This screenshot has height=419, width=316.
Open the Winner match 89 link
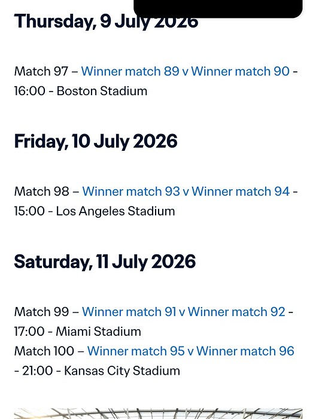point(130,71)
